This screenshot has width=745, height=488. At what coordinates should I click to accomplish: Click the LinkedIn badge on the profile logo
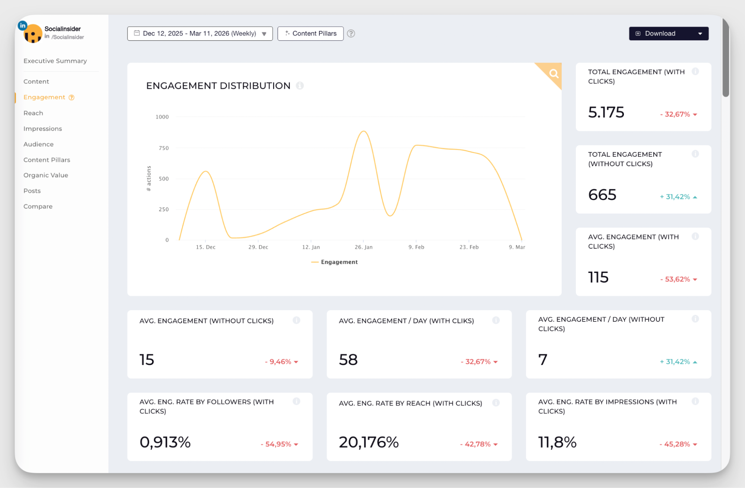click(22, 25)
